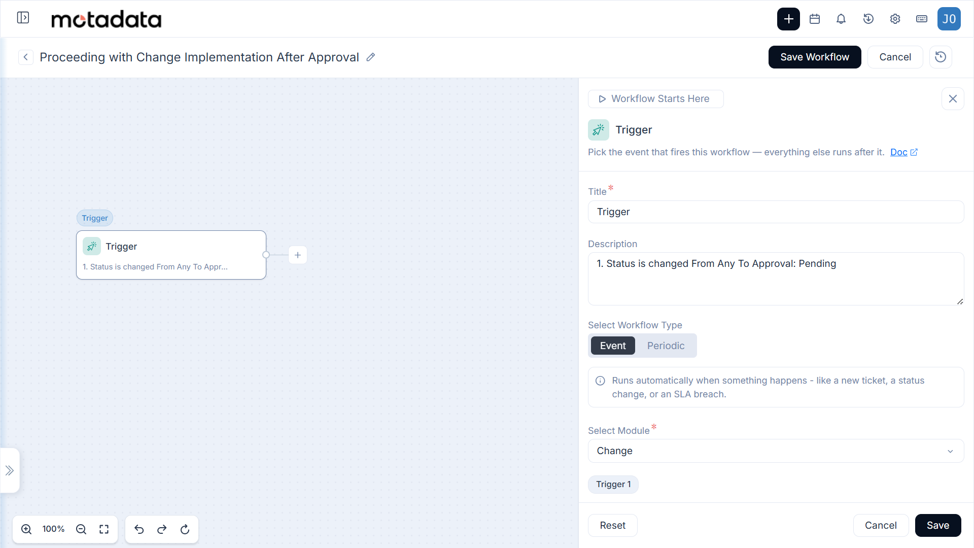Add a node after Trigger with plus
974x548 pixels.
coord(298,255)
